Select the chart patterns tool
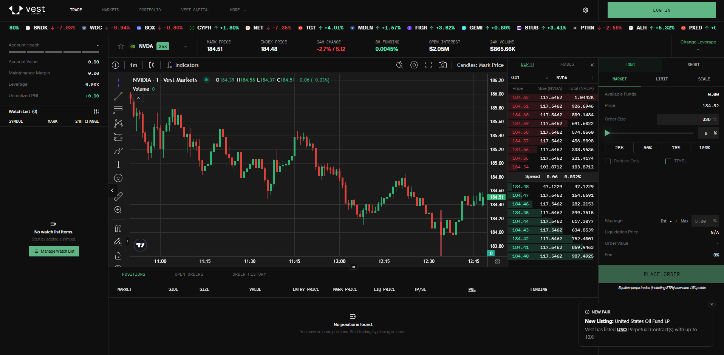Viewport: 724px width, 355px height. (118, 123)
